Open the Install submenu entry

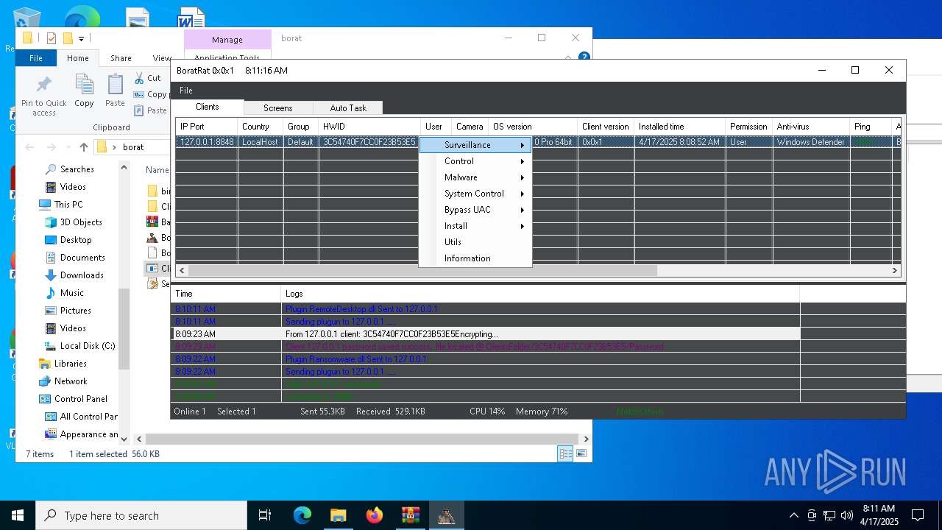point(475,226)
